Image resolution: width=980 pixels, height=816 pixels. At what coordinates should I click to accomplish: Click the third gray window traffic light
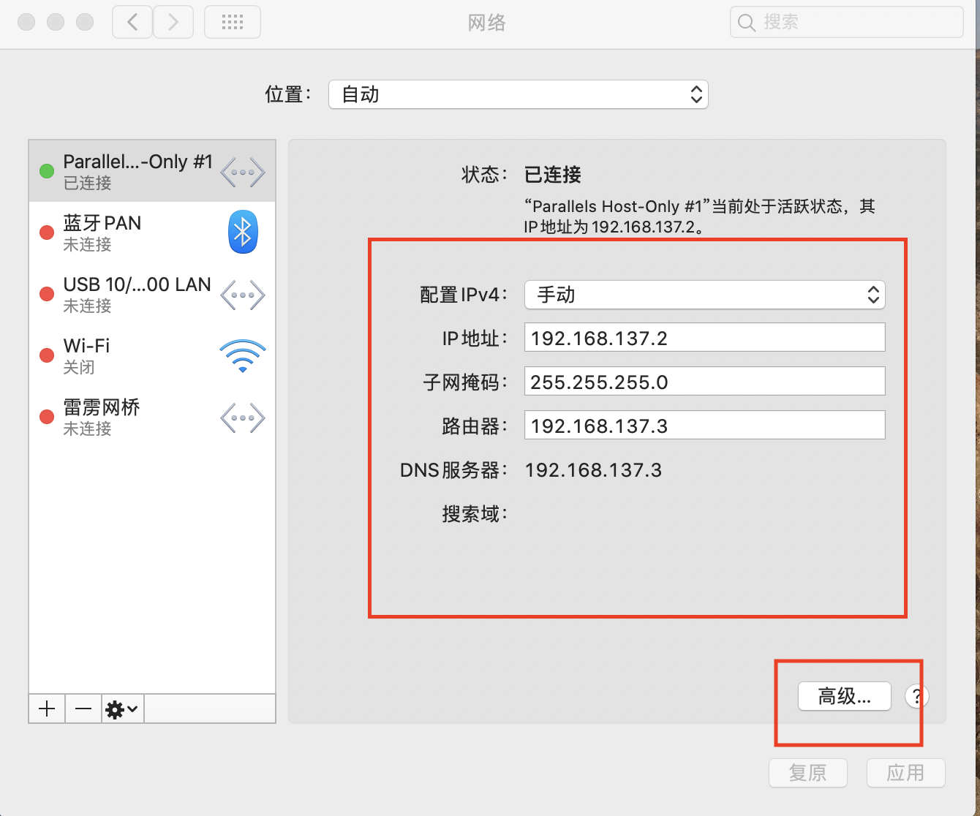(85, 22)
